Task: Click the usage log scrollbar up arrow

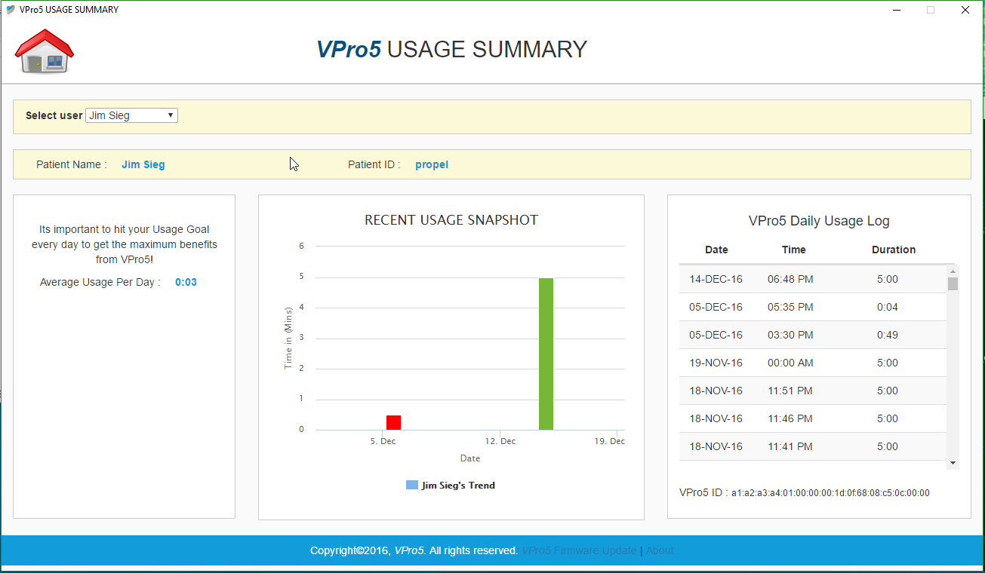Action: point(953,271)
